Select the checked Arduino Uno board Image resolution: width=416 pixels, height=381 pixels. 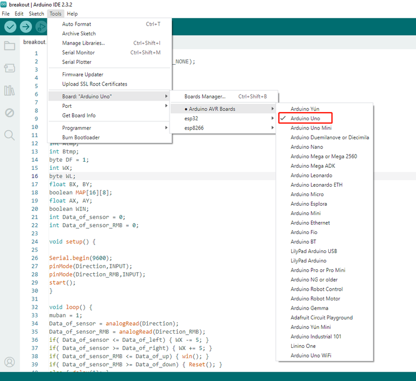point(305,118)
